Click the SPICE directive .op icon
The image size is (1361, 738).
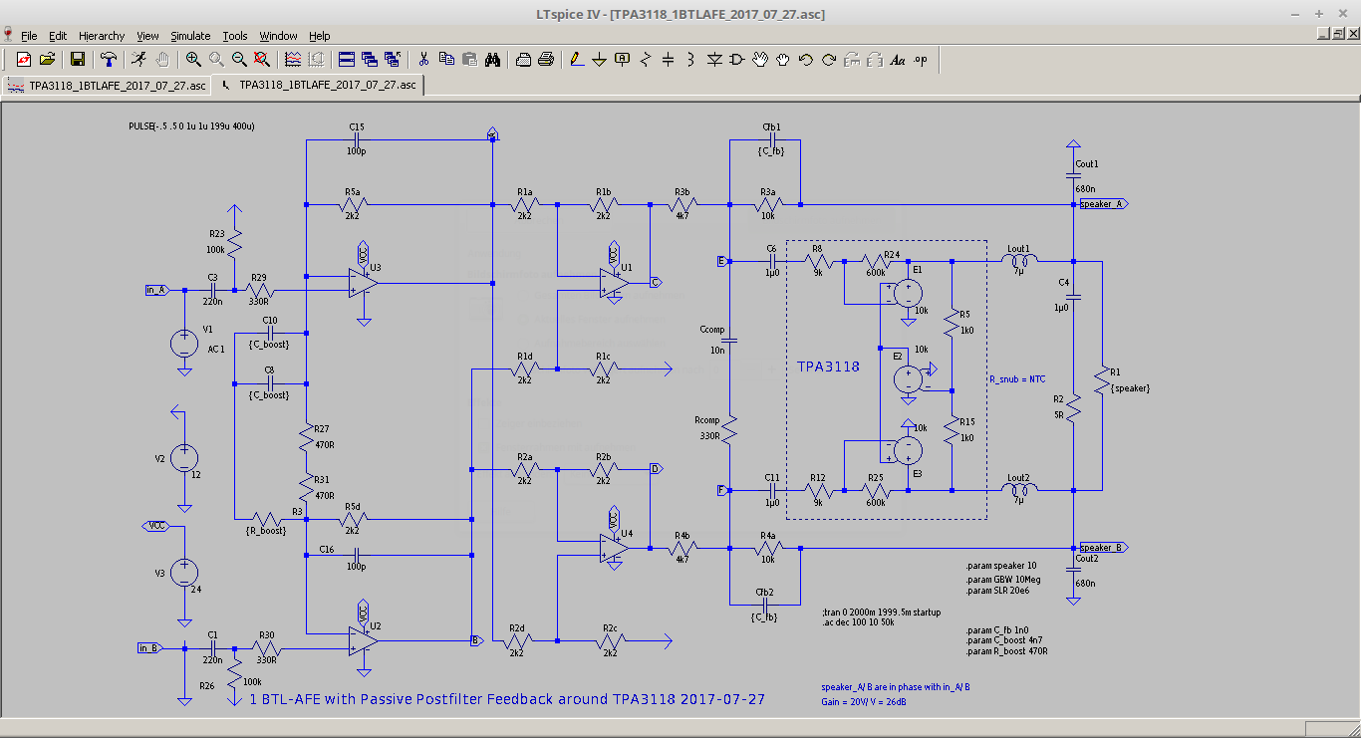point(921,60)
